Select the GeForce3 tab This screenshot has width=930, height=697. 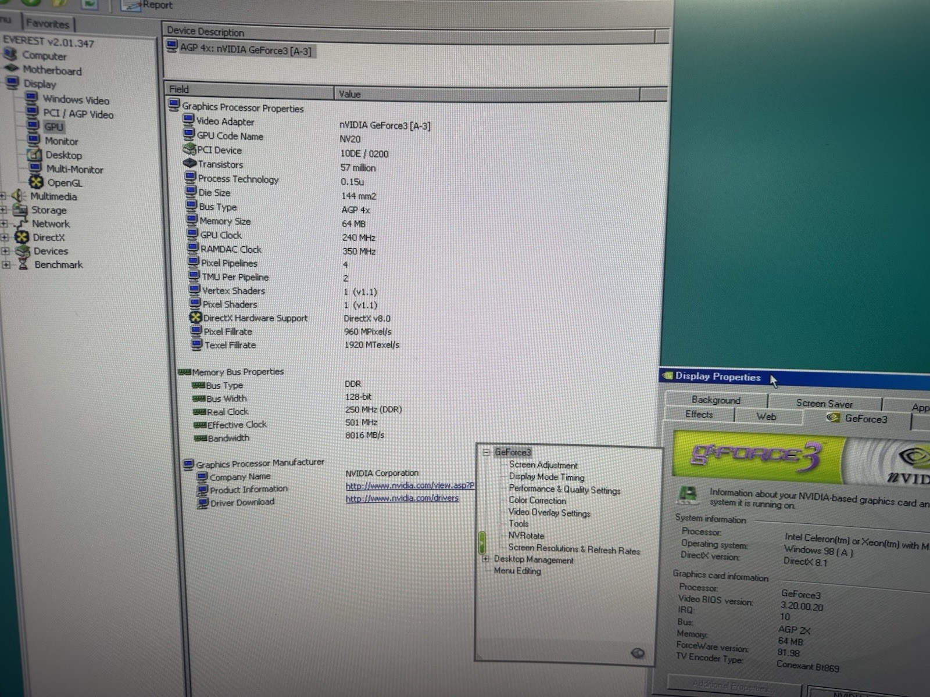857,418
